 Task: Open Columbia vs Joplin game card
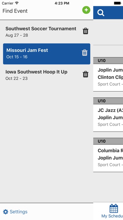tap(108, 158)
